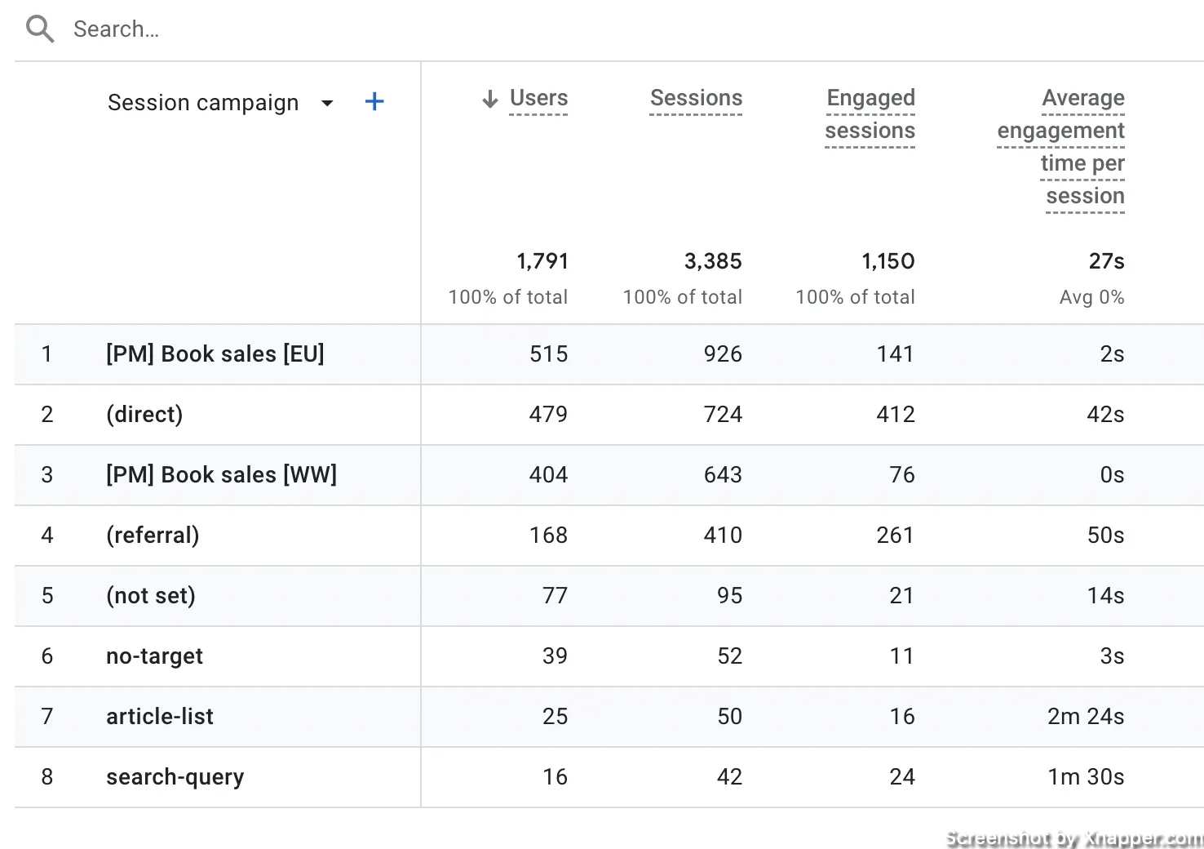Open the Session campaign dimension dropdown
This screenshot has height=849, width=1204.
coord(327,103)
